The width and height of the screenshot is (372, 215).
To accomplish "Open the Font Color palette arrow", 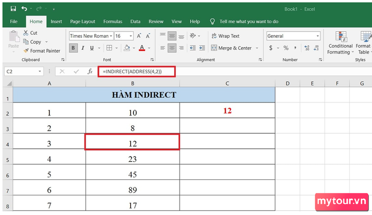I will 149,48.
